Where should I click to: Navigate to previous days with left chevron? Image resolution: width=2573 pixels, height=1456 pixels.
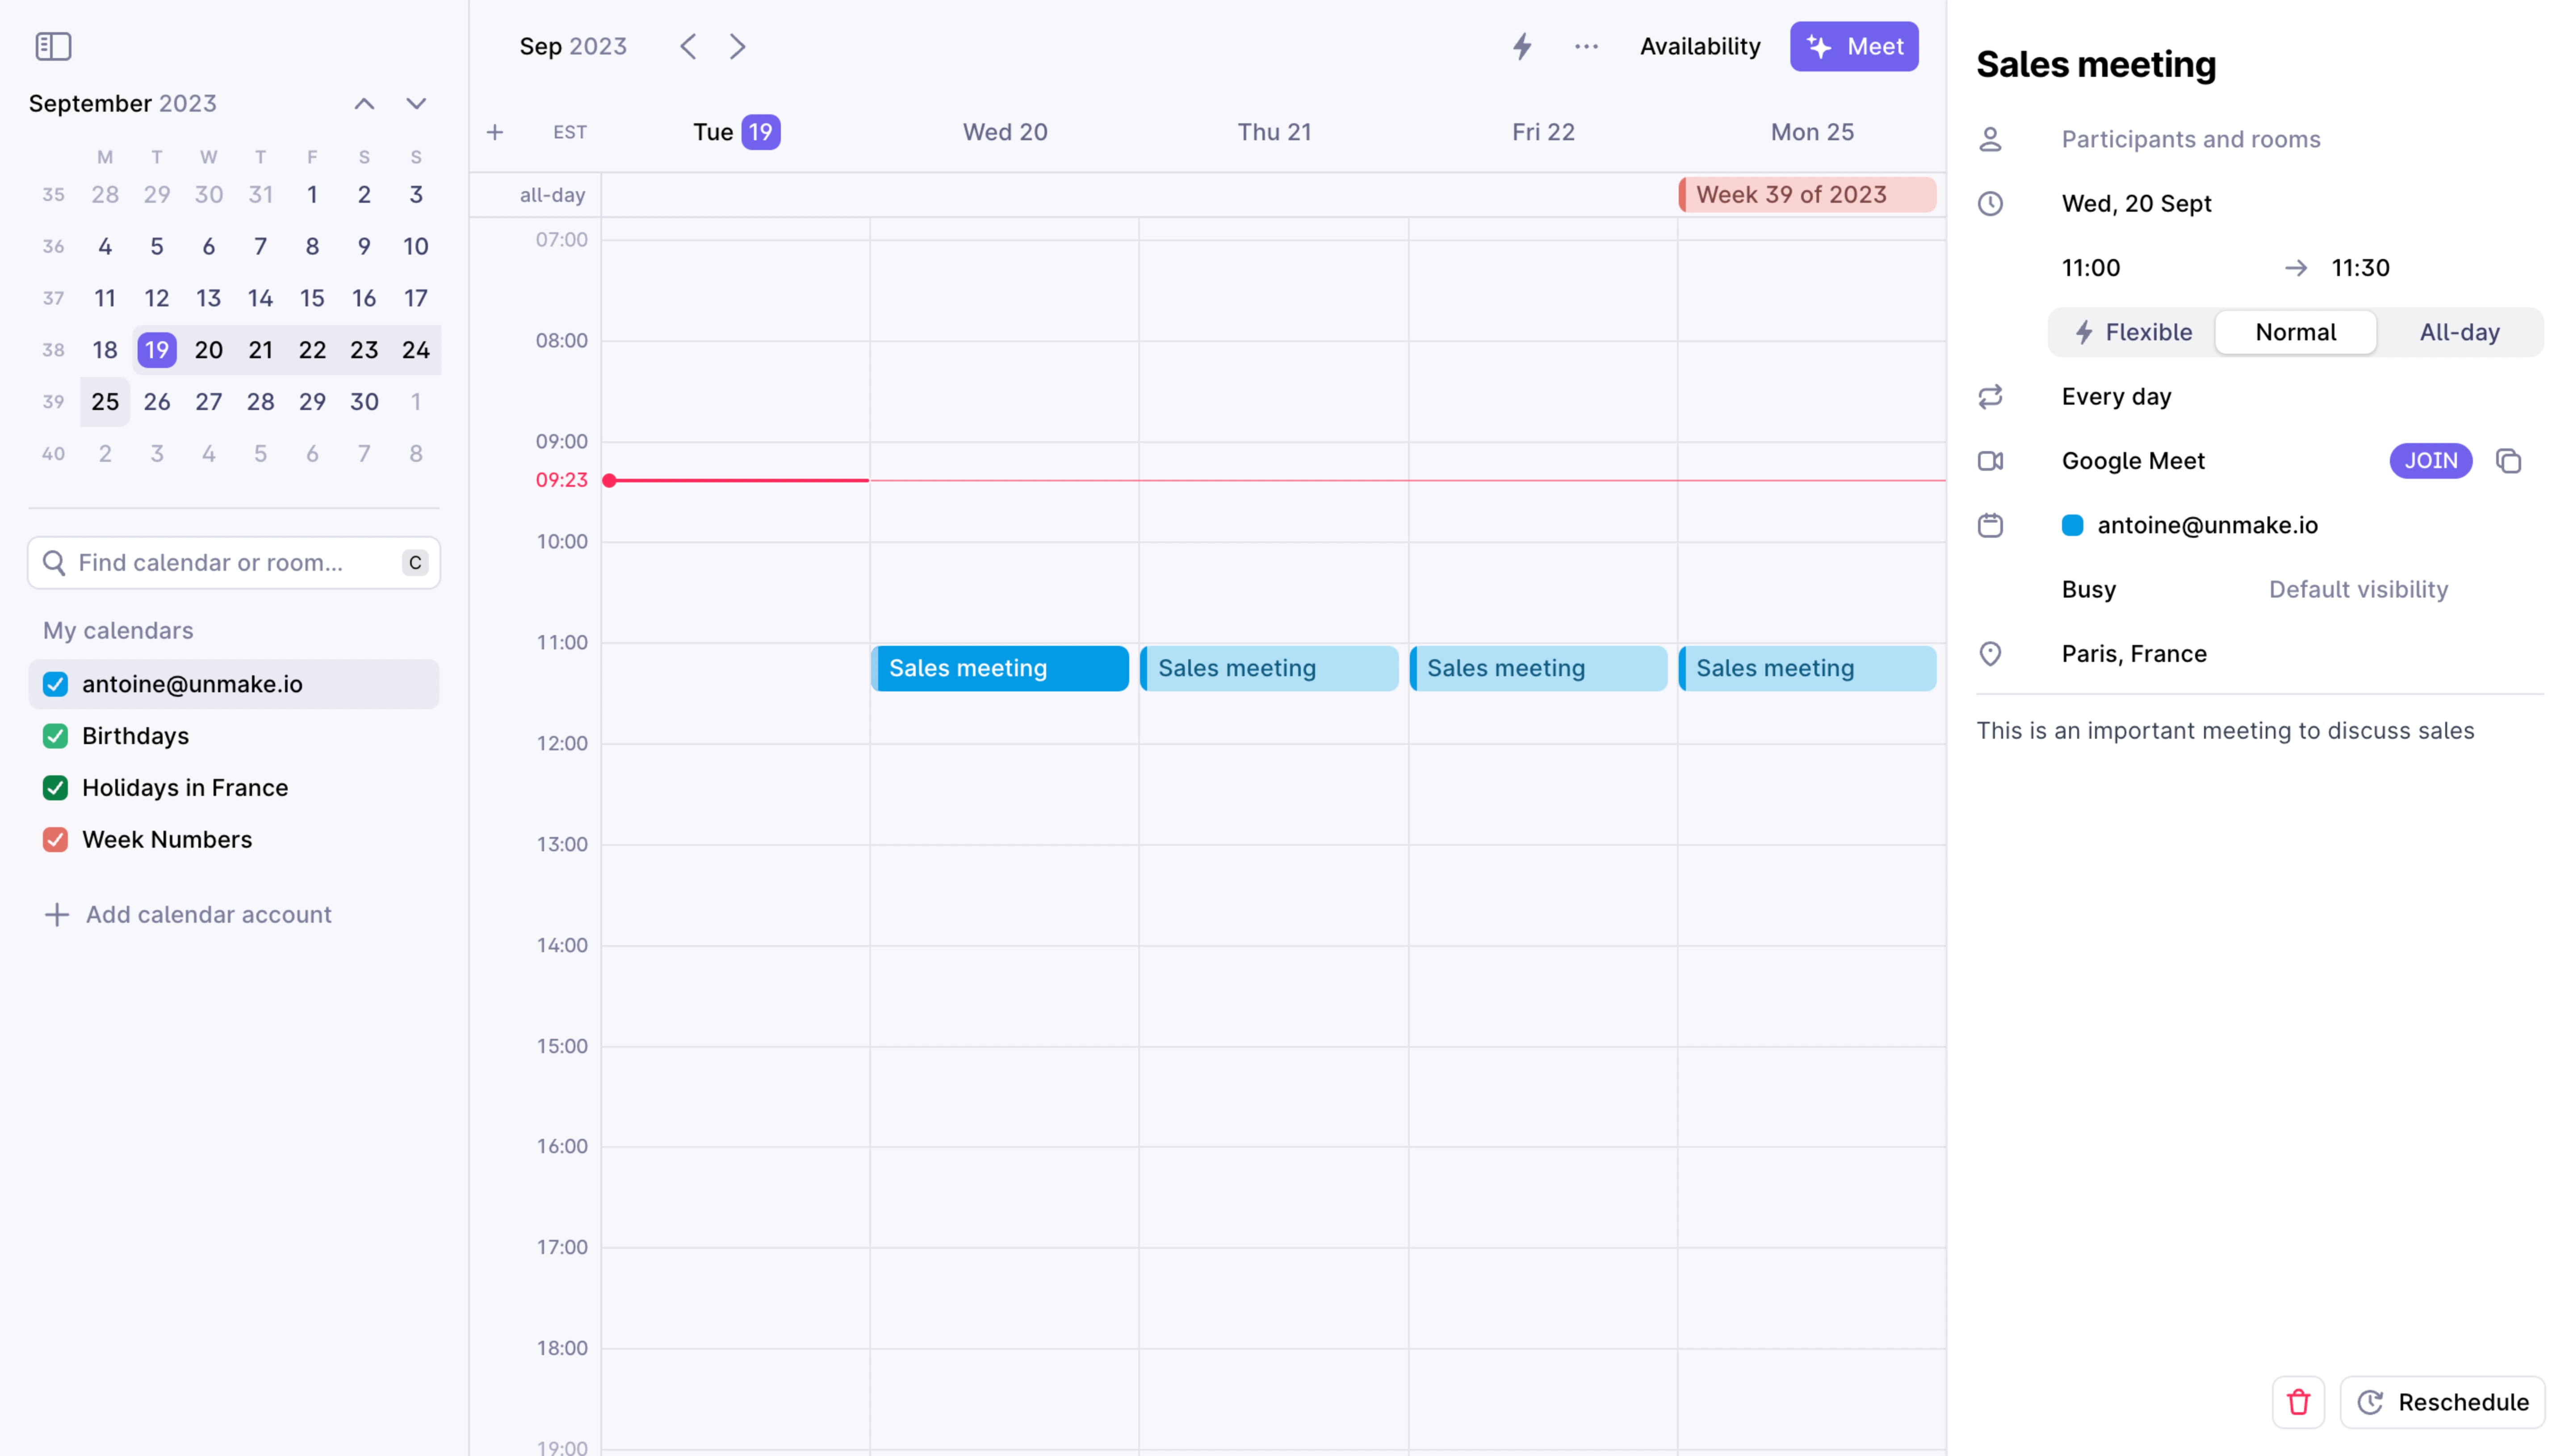688,46
